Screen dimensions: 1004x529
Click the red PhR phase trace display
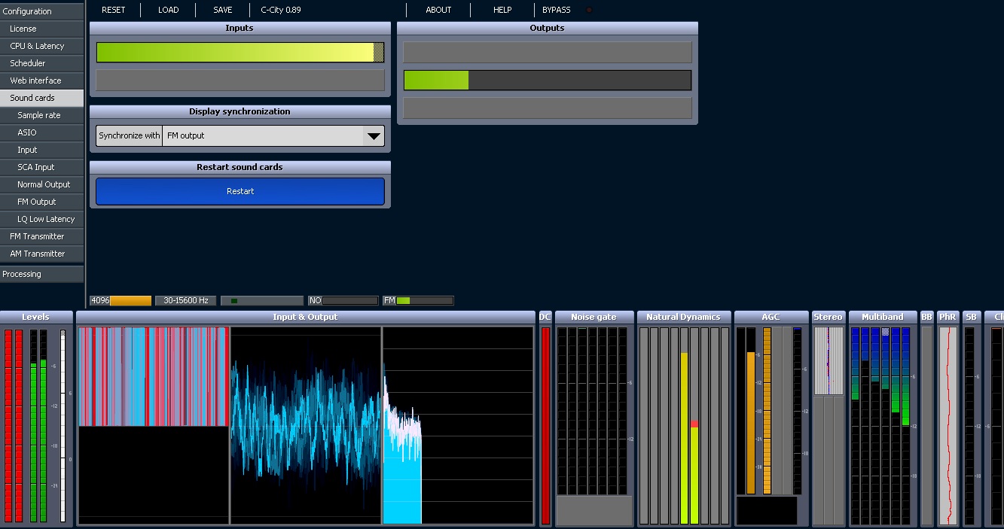point(948,425)
